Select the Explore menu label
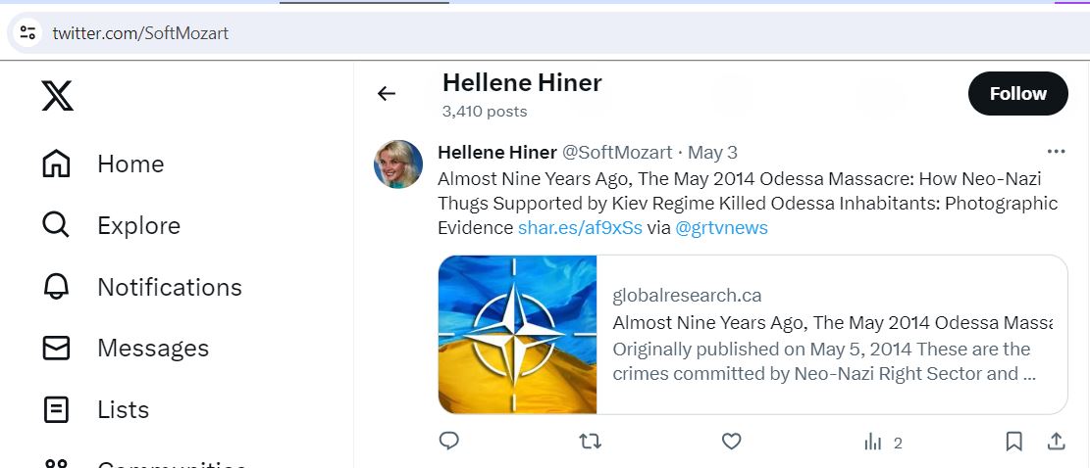1090x468 pixels. [x=139, y=225]
